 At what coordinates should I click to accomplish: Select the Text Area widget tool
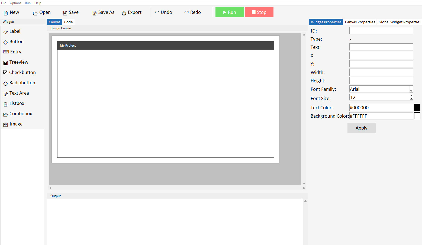tap(19, 93)
